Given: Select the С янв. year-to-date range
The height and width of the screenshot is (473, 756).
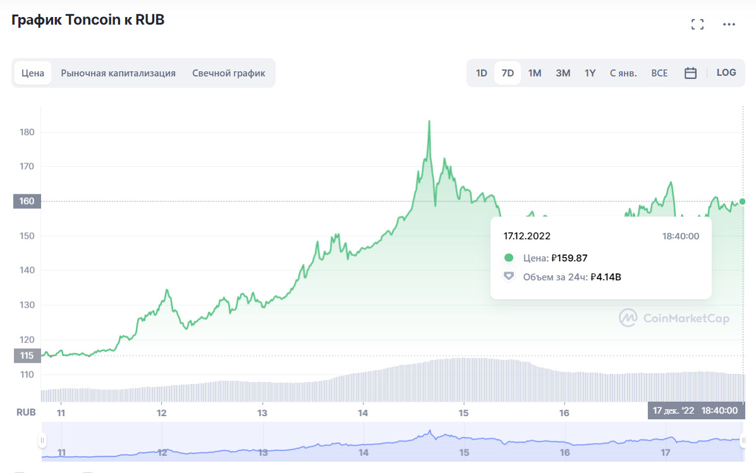Looking at the screenshot, I should tap(623, 73).
